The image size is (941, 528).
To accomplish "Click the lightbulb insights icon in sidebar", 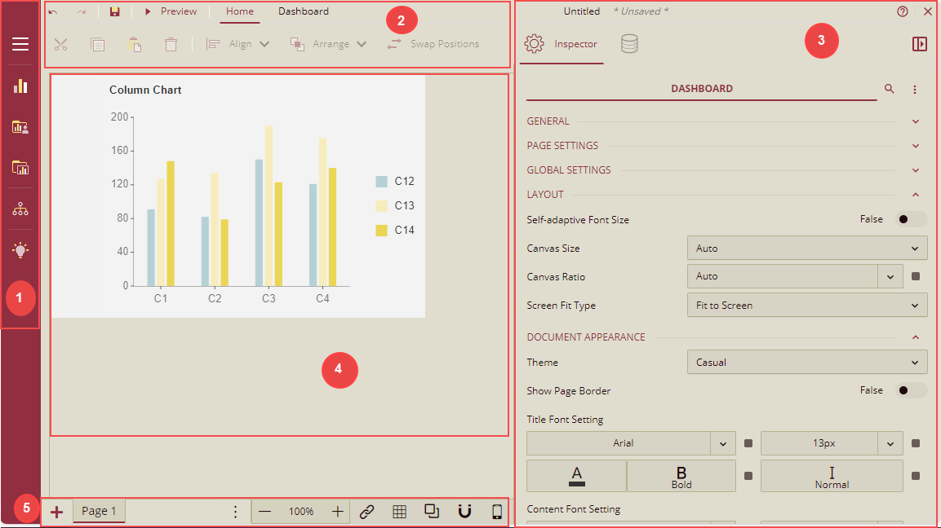I will (20, 249).
